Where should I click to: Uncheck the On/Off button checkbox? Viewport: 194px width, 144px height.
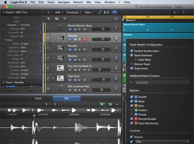click(x=132, y=97)
